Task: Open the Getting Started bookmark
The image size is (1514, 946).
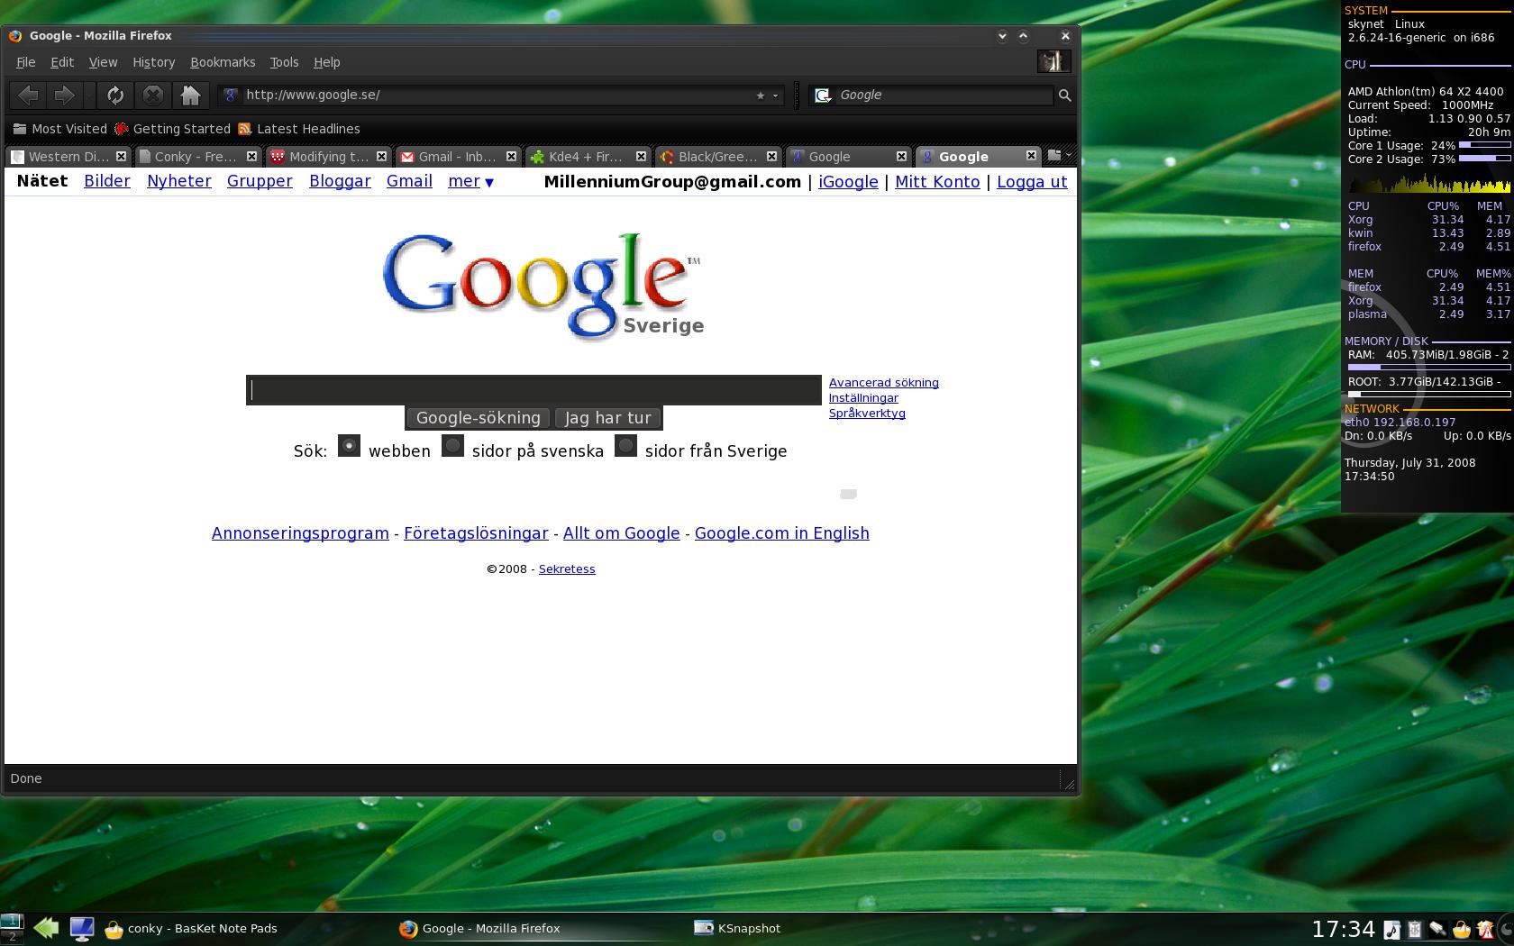Action: (x=172, y=129)
